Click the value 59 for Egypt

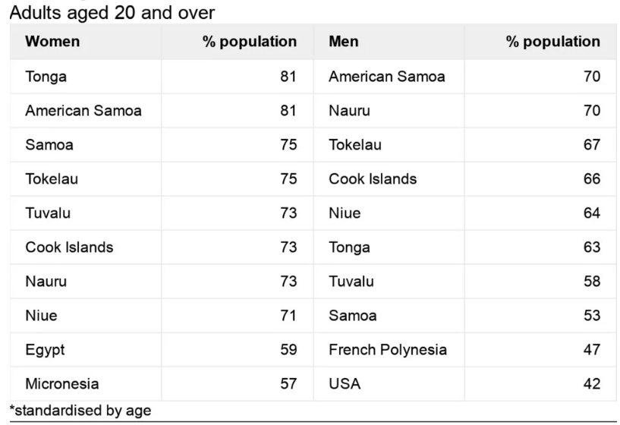[288, 350]
